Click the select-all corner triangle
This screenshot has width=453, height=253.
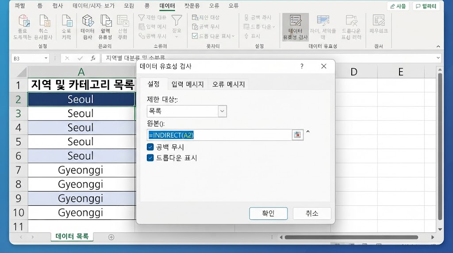(22, 72)
